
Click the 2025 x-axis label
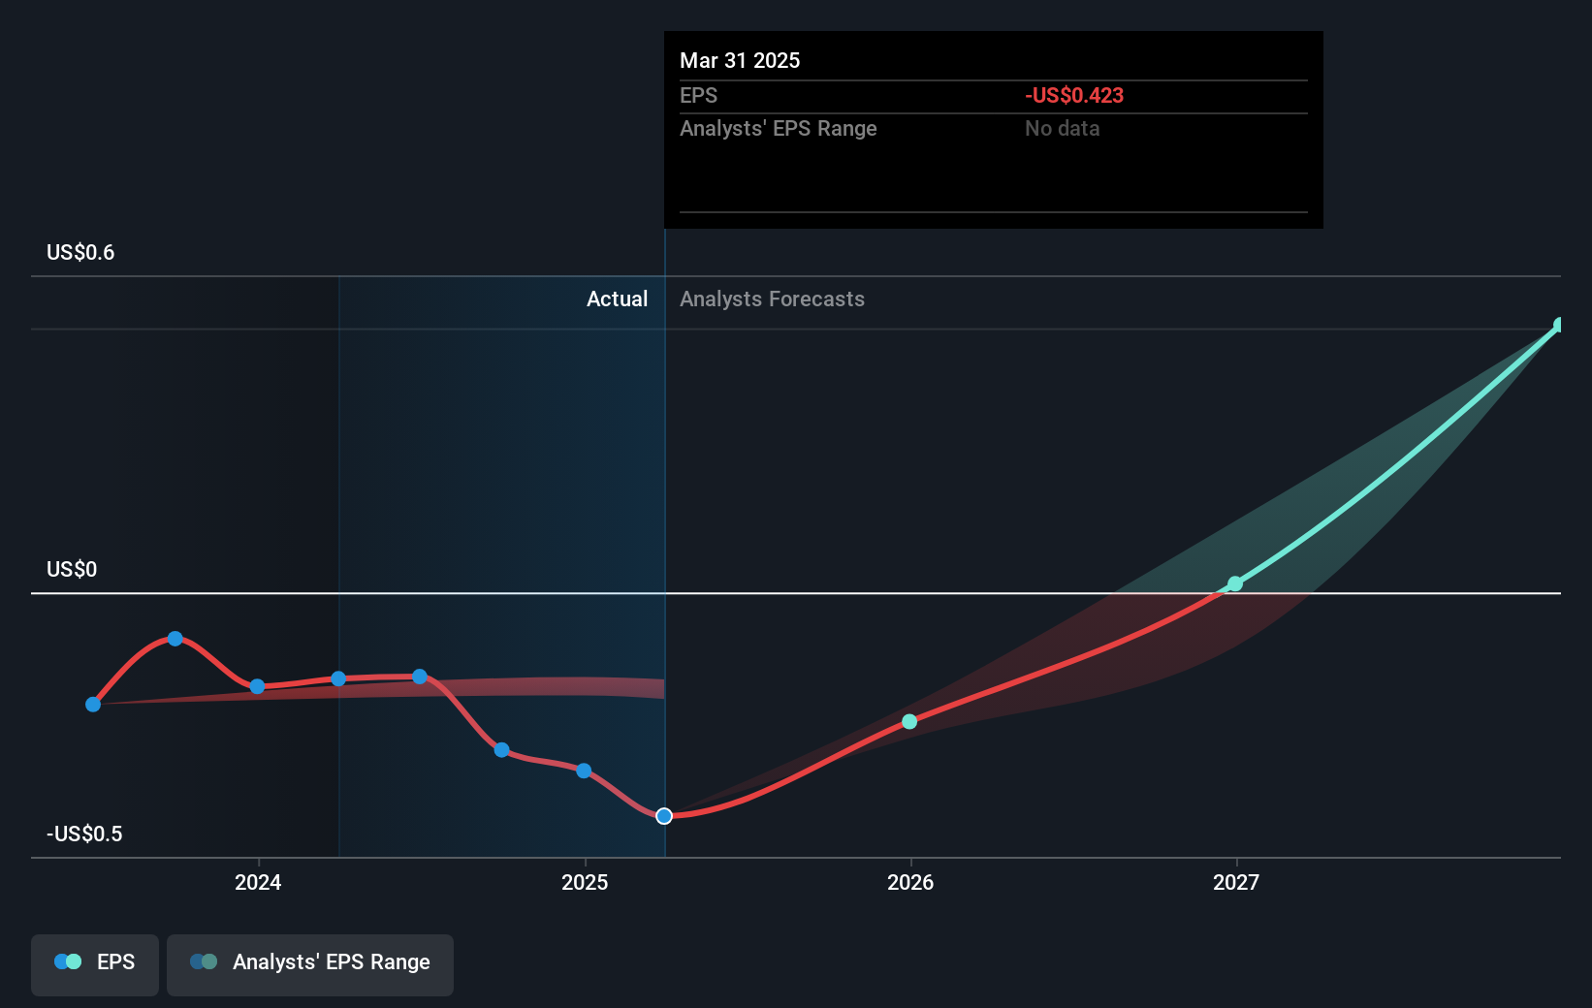point(585,882)
